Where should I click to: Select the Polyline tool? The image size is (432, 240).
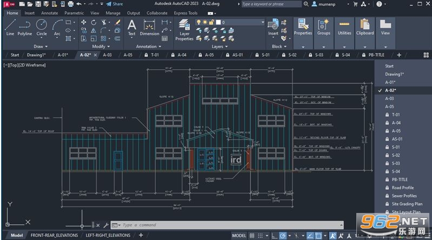25,28
